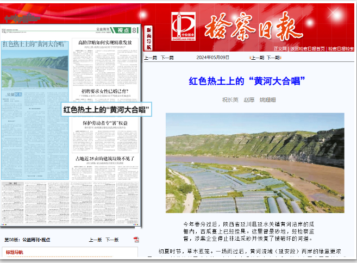Click the date 2024年05月09日

click(212, 58)
